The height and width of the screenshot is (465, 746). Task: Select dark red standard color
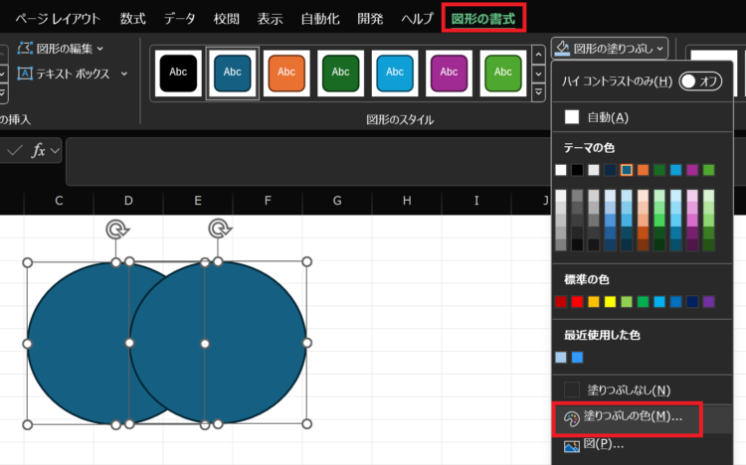point(561,301)
